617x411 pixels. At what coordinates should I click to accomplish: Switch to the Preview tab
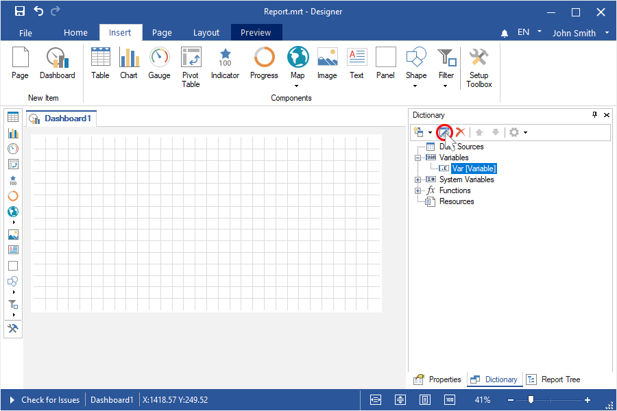pyautogui.click(x=256, y=33)
